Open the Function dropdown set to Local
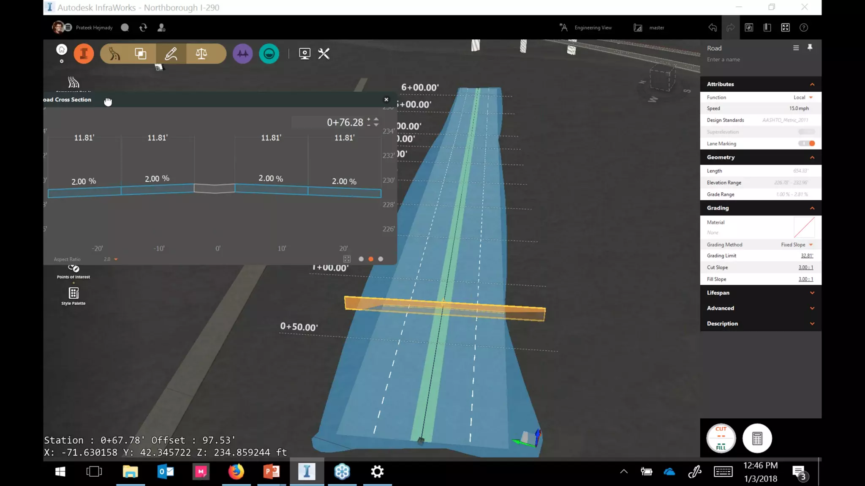The image size is (865, 486). (x=803, y=97)
